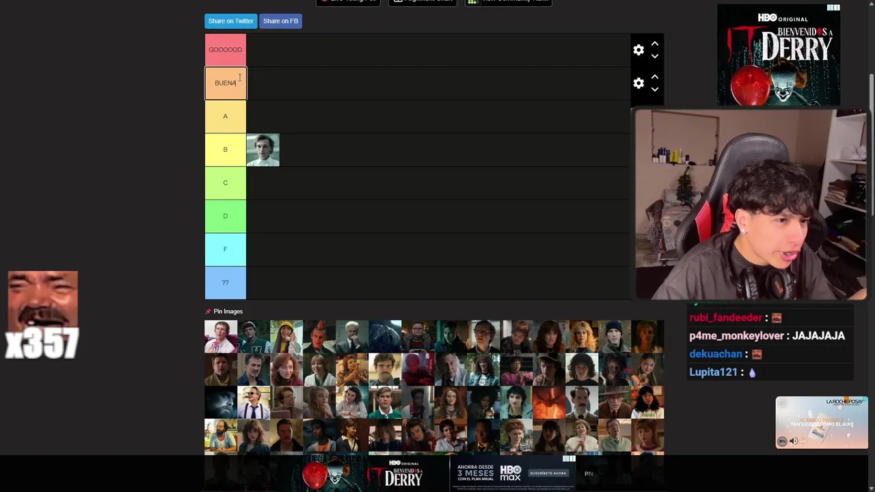Viewport: 875px width, 492px height.
Task: Click the streamer webcam overlay
Action: click(x=751, y=204)
